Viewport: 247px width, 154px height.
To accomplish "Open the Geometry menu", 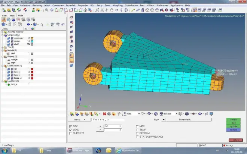I will (37, 6).
